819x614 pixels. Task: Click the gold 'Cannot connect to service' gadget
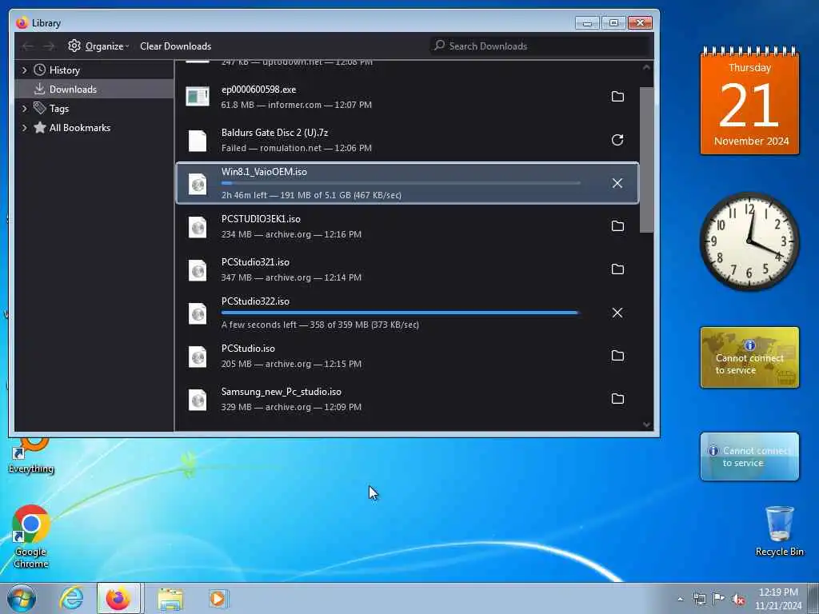click(x=749, y=357)
